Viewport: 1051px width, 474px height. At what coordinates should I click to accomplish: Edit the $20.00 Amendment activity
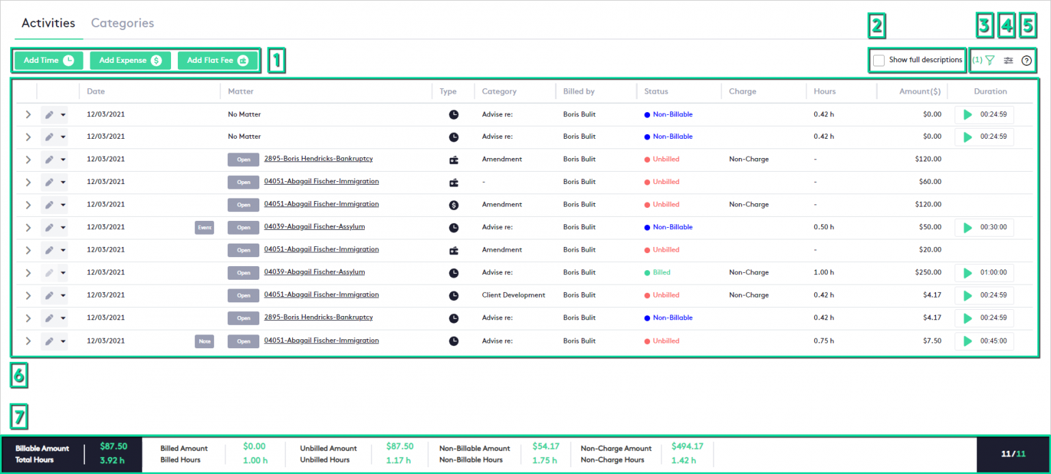point(49,250)
